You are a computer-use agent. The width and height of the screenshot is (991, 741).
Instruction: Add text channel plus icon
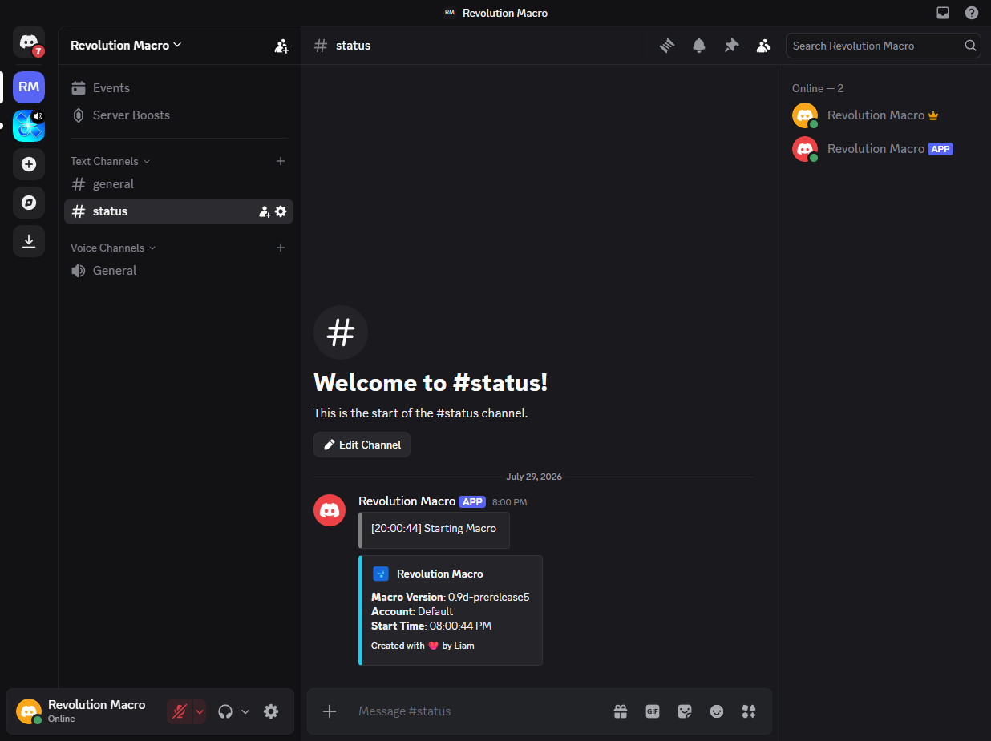coord(281,161)
